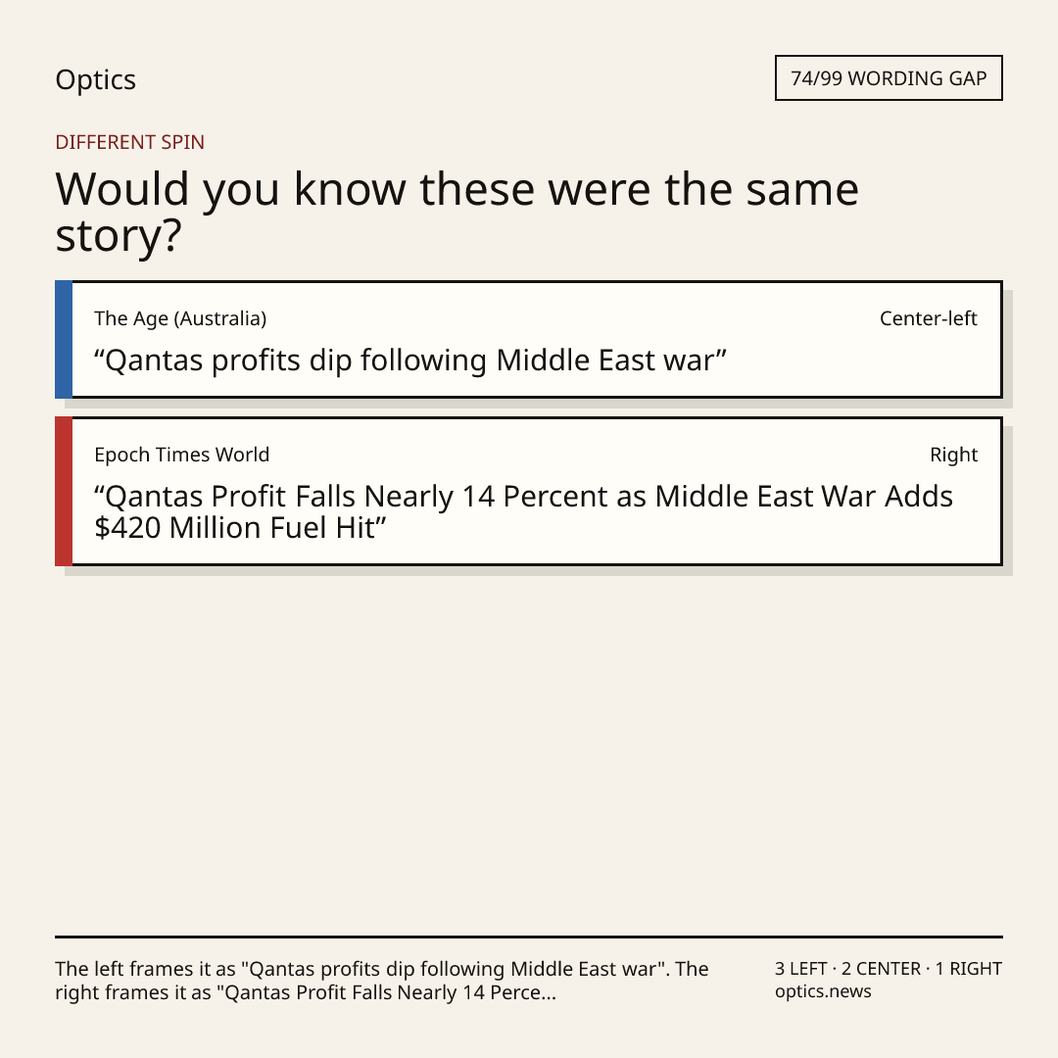Click the 1 RIGHT coverage count
The width and height of the screenshot is (1058, 1058).
(968, 969)
